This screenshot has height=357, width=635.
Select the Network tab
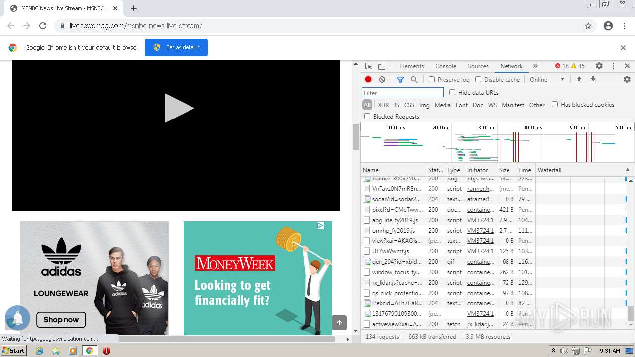pos(511,66)
